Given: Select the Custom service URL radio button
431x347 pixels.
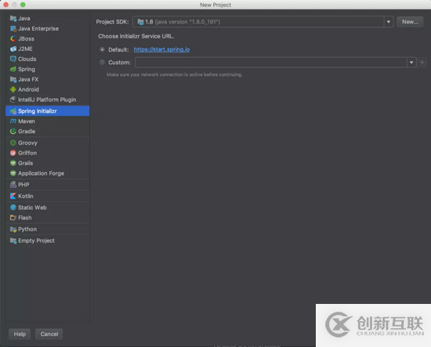Looking at the screenshot, I should tap(102, 63).
